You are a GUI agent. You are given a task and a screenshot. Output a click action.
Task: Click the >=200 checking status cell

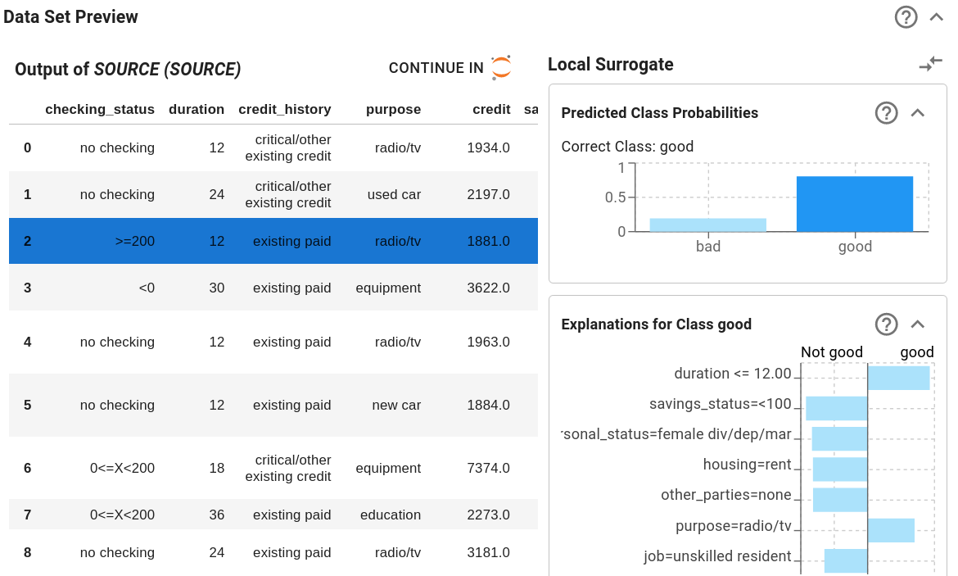point(134,241)
